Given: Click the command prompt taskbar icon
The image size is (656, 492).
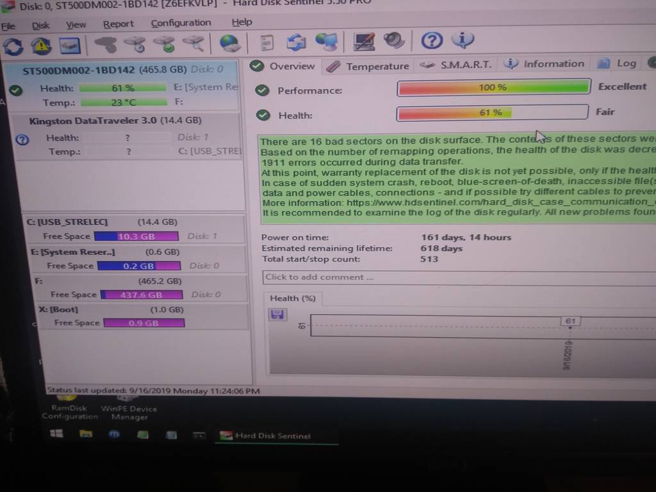Looking at the screenshot, I should point(199,436).
